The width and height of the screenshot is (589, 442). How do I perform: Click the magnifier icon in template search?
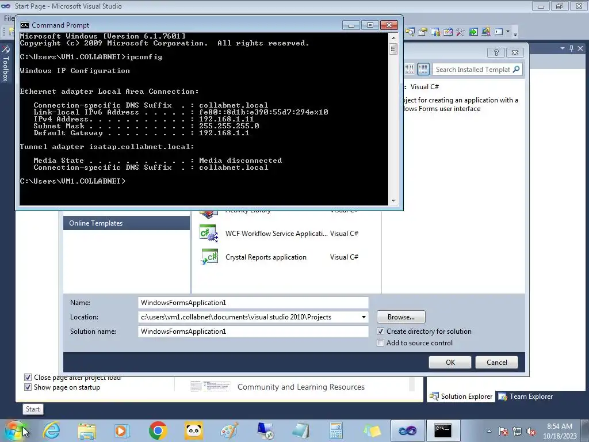click(517, 69)
